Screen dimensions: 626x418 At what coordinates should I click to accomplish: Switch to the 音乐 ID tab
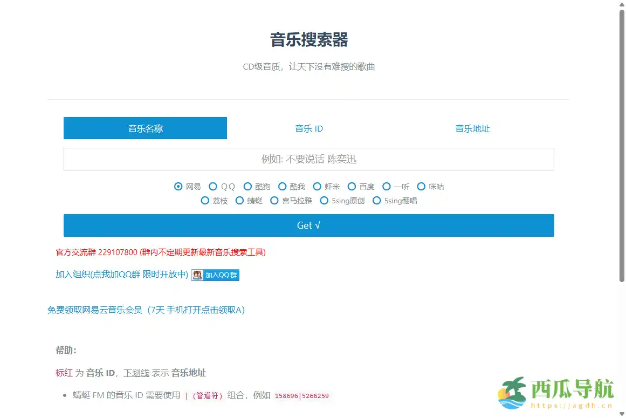click(308, 128)
